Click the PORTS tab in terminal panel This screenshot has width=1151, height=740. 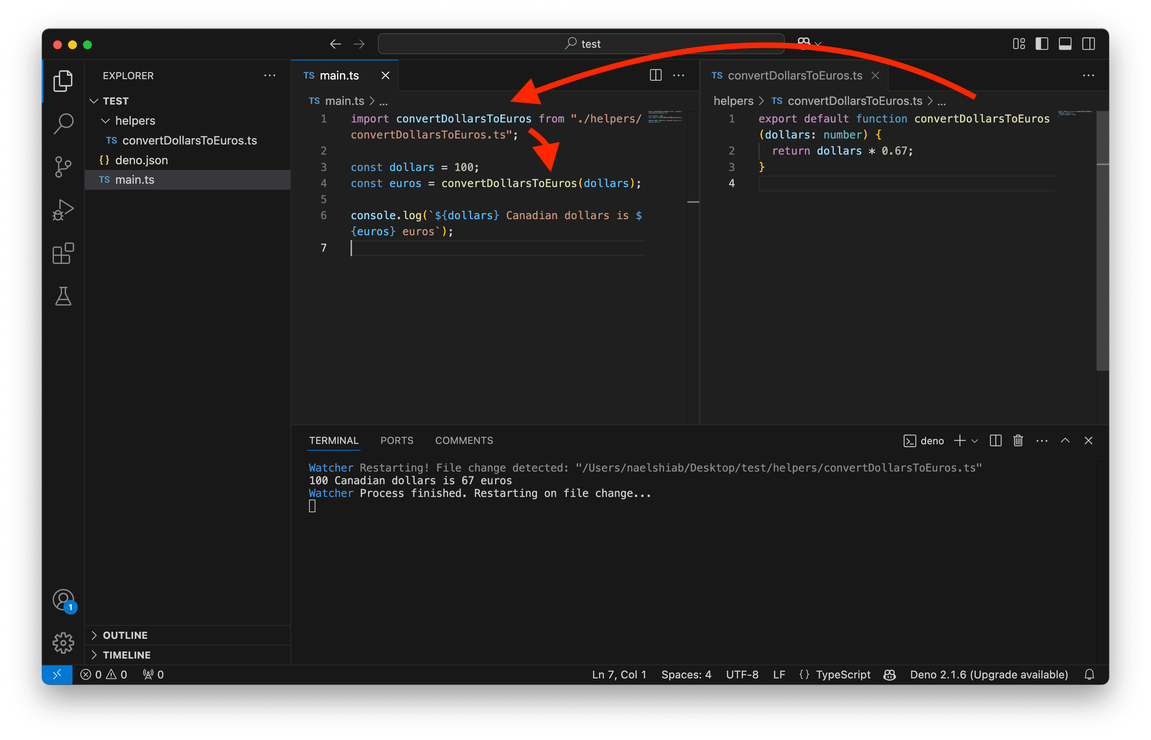point(398,440)
